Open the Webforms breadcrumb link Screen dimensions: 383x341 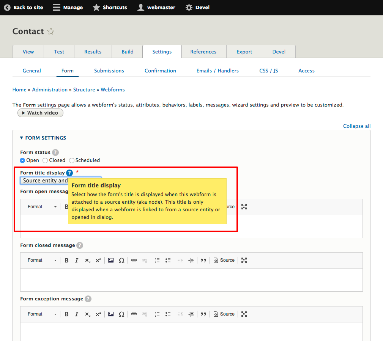[112, 90]
